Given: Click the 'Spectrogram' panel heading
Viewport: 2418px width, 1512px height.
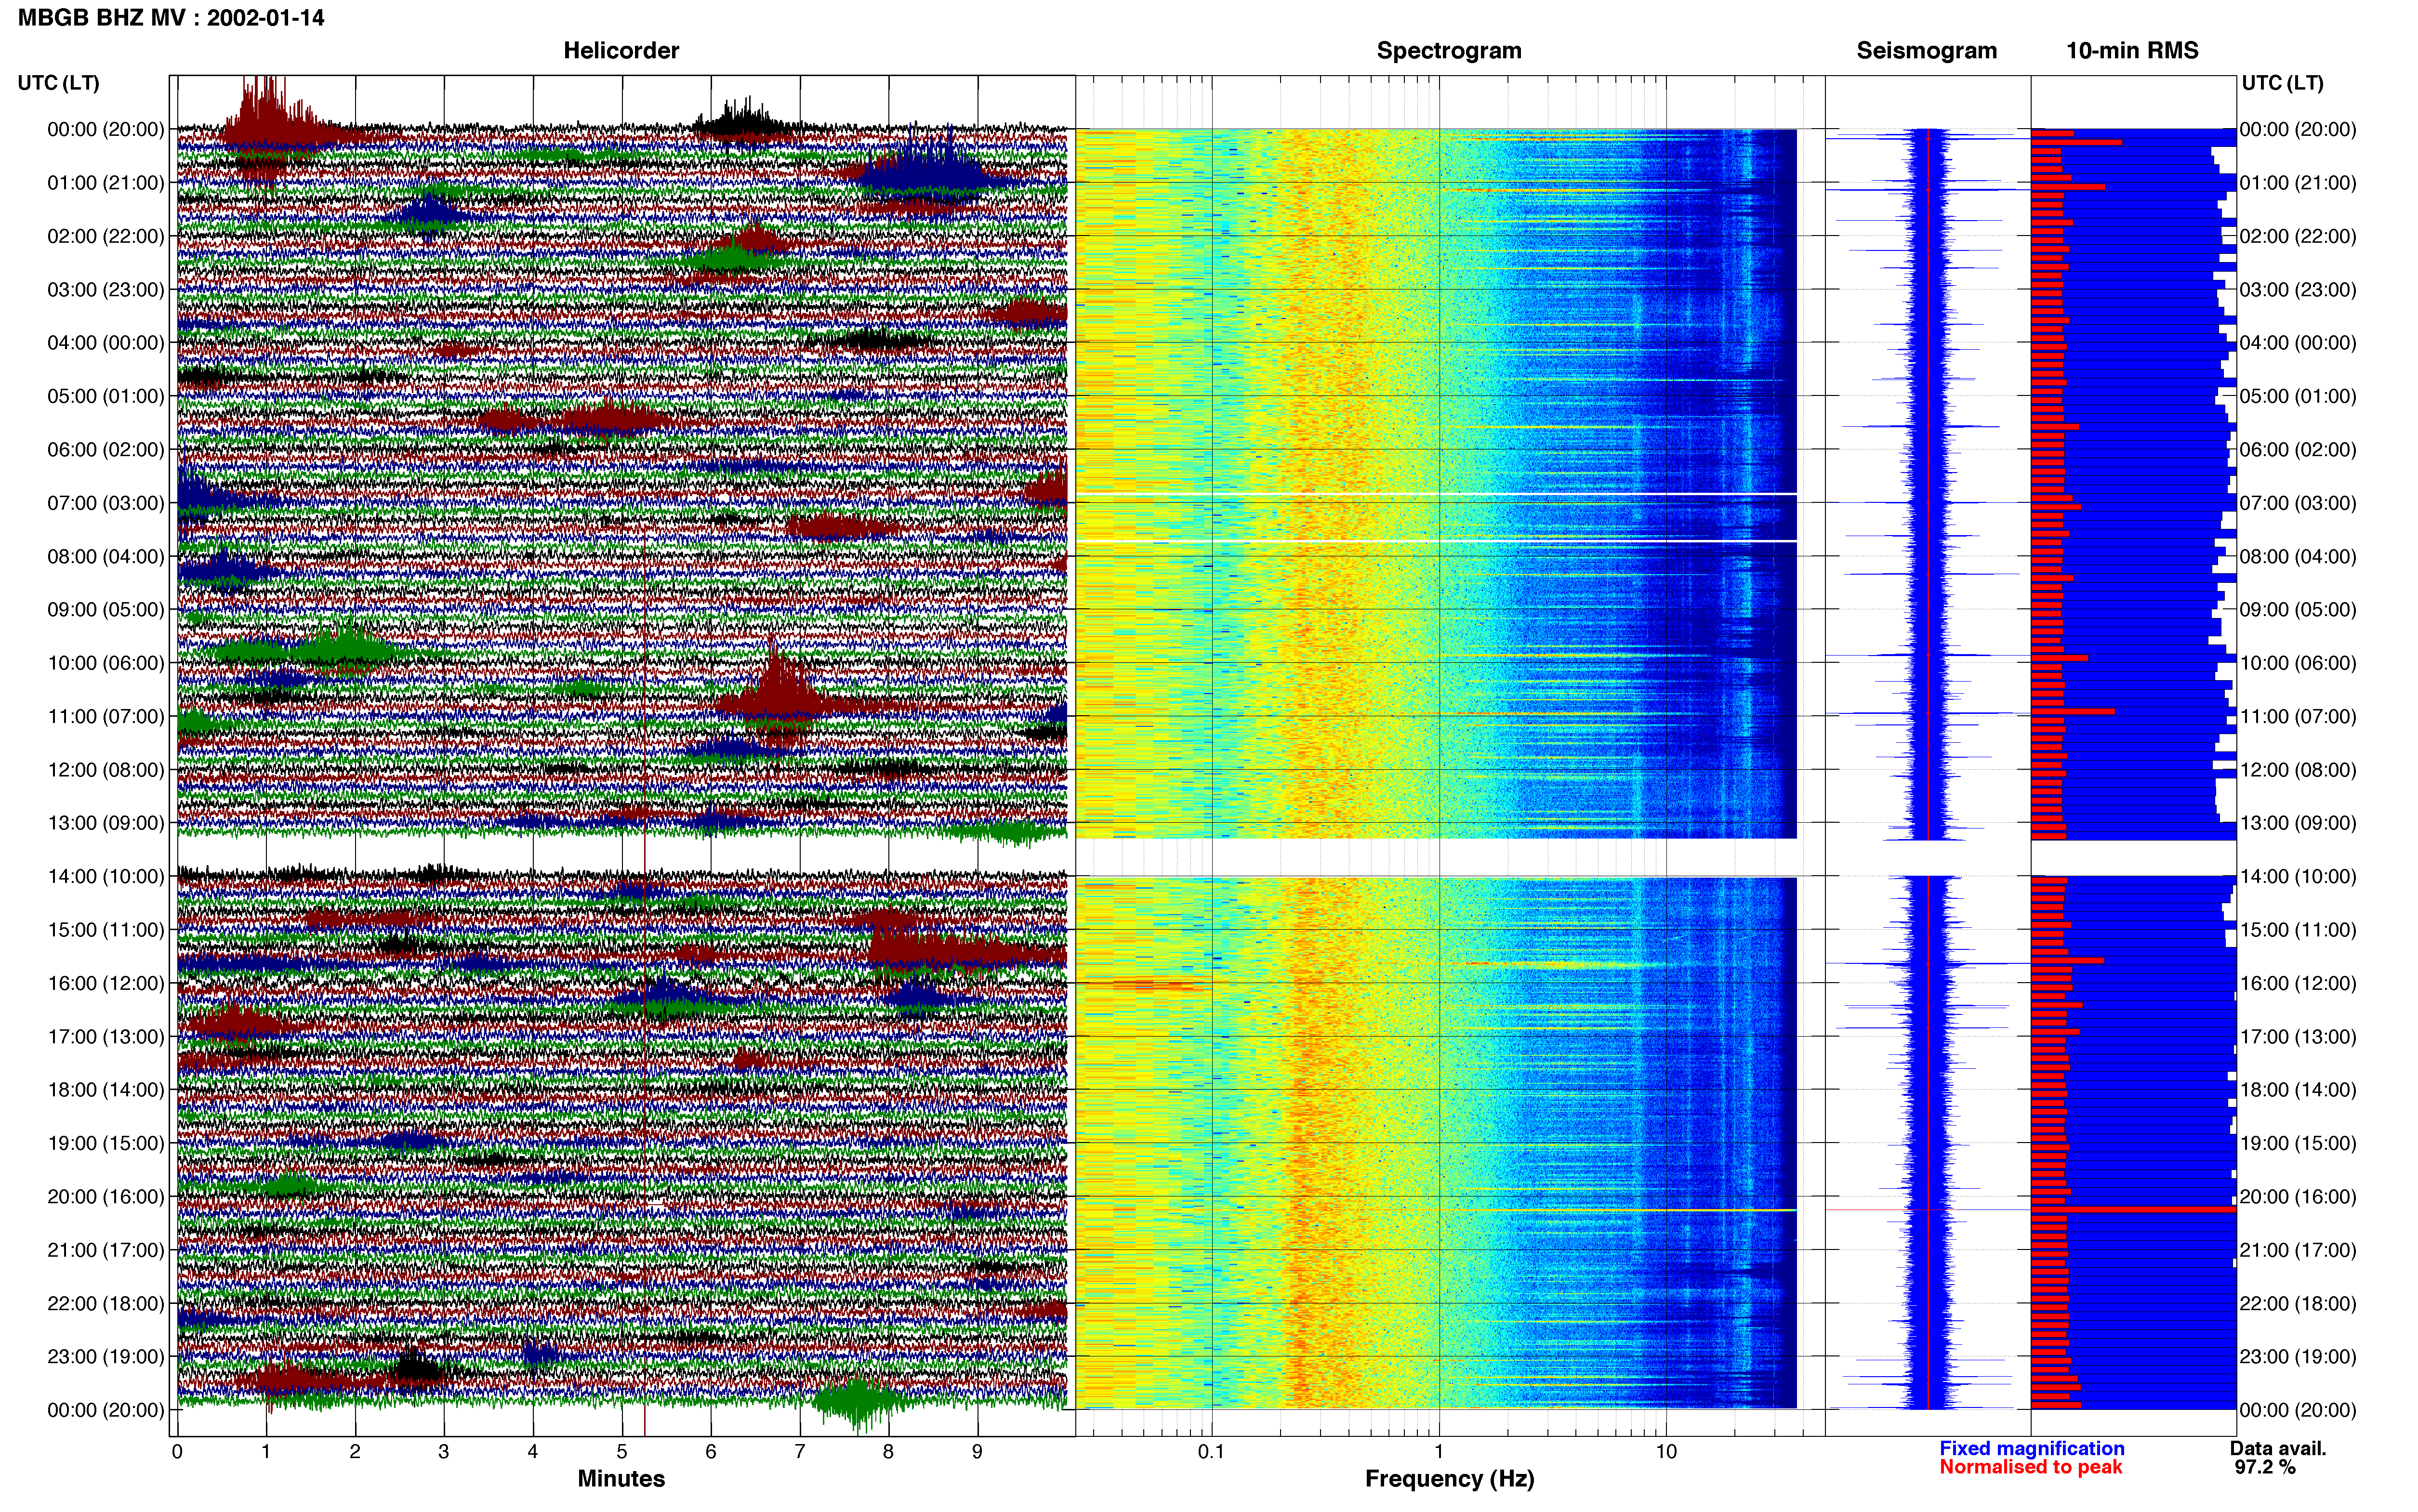Looking at the screenshot, I should (x=1449, y=51).
